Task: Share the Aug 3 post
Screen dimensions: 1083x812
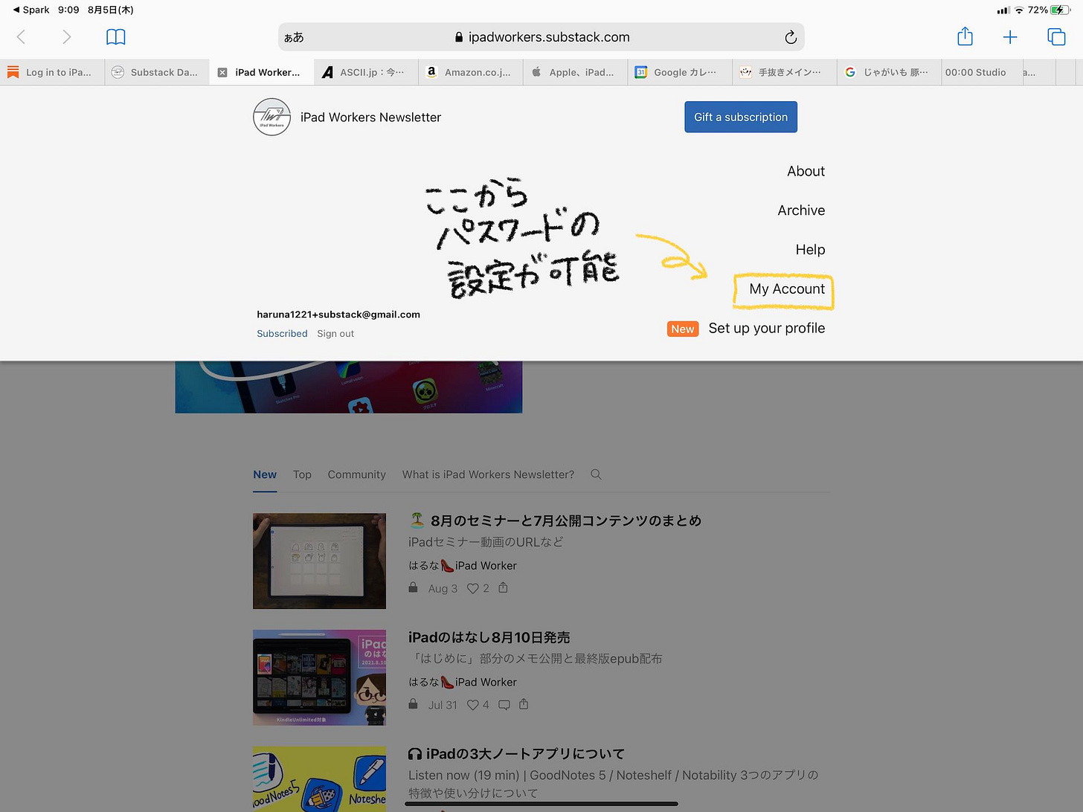Action: (x=503, y=587)
